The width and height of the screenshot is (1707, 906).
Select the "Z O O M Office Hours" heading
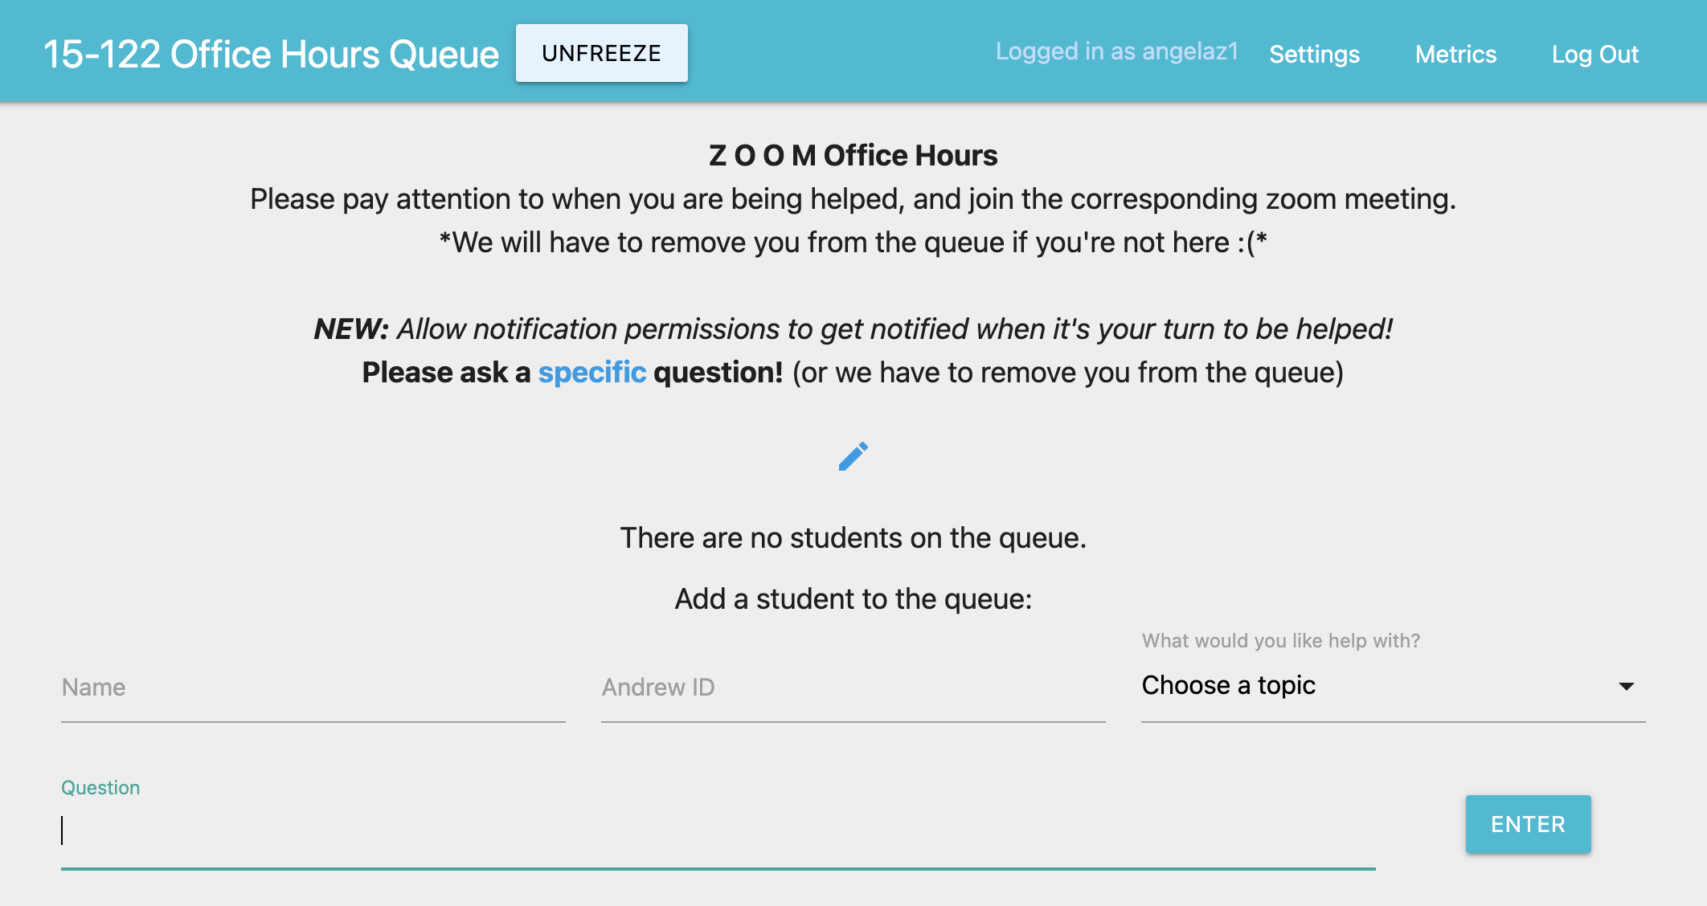coord(853,155)
